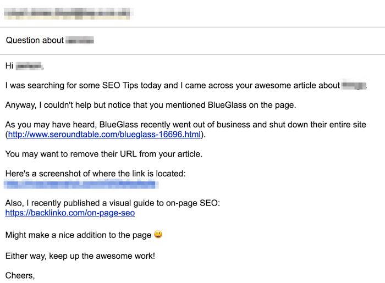Image resolution: width=385 pixels, height=283 pixels.
Task: Click the "Might make a nice addition" text
Action: click(78, 235)
